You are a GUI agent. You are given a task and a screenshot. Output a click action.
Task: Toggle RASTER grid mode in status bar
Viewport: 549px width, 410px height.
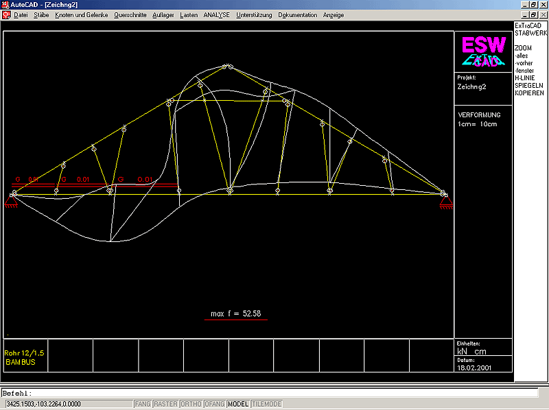point(165,404)
